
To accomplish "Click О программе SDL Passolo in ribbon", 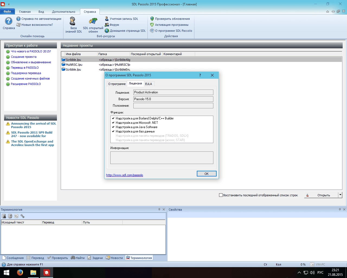I will (171, 31).
